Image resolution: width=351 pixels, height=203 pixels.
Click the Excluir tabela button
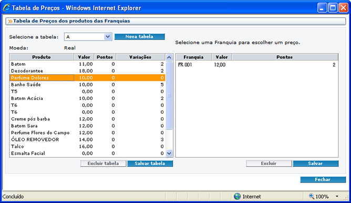pyautogui.click(x=103, y=164)
